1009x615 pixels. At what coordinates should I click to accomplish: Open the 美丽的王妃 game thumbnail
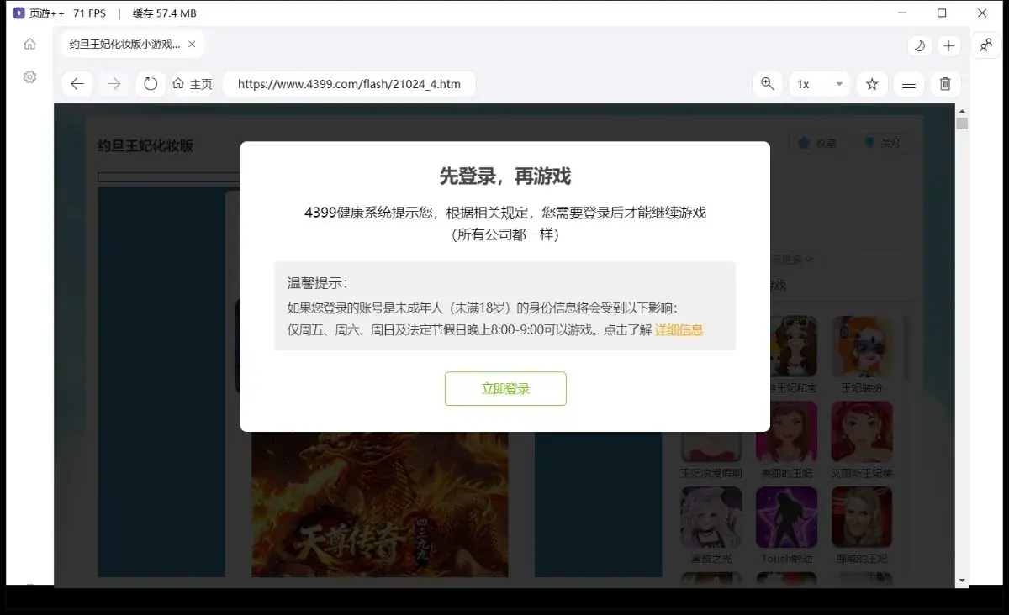(786, 432)
